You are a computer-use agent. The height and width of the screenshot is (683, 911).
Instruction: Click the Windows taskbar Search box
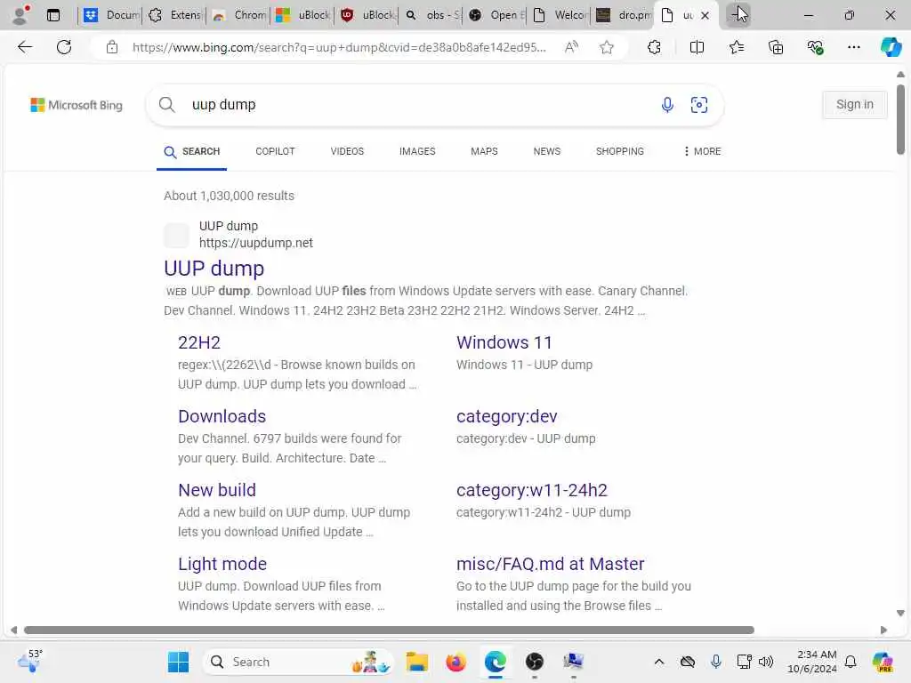tap(298, 662)
